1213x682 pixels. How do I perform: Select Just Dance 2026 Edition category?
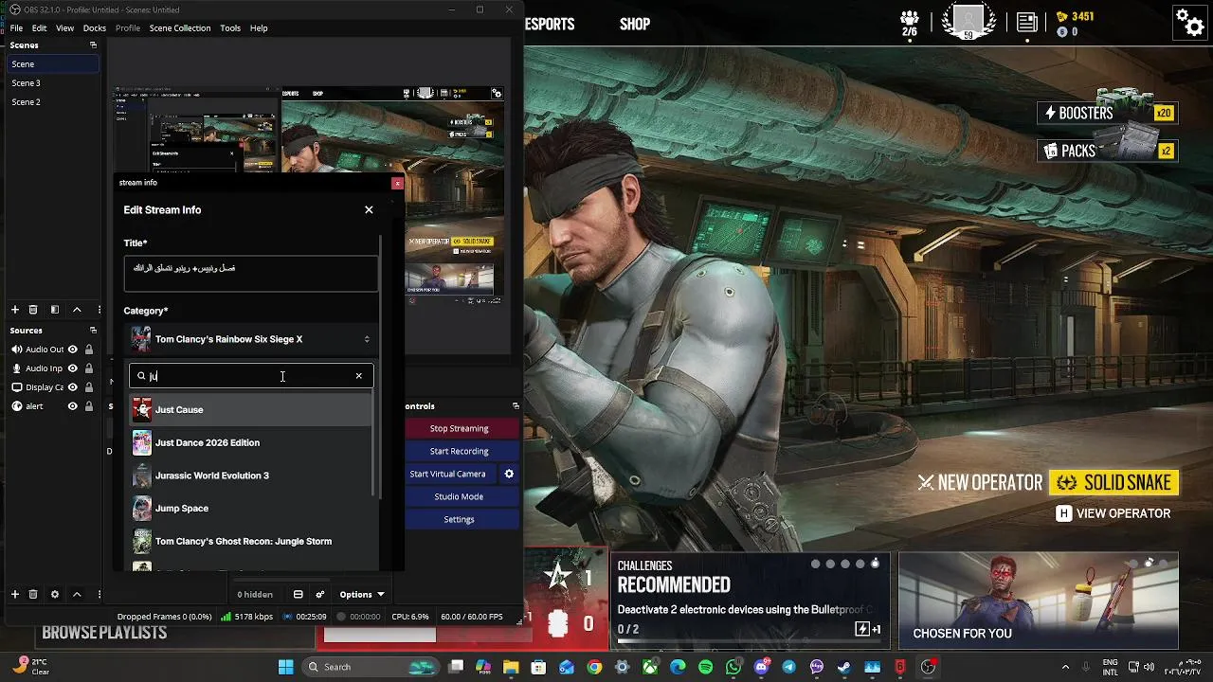point(251,442)
